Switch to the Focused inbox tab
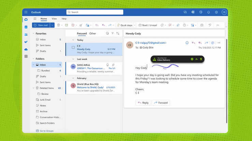Image resolution: width=252 pixels, height=141 pixels. [82, 33]
